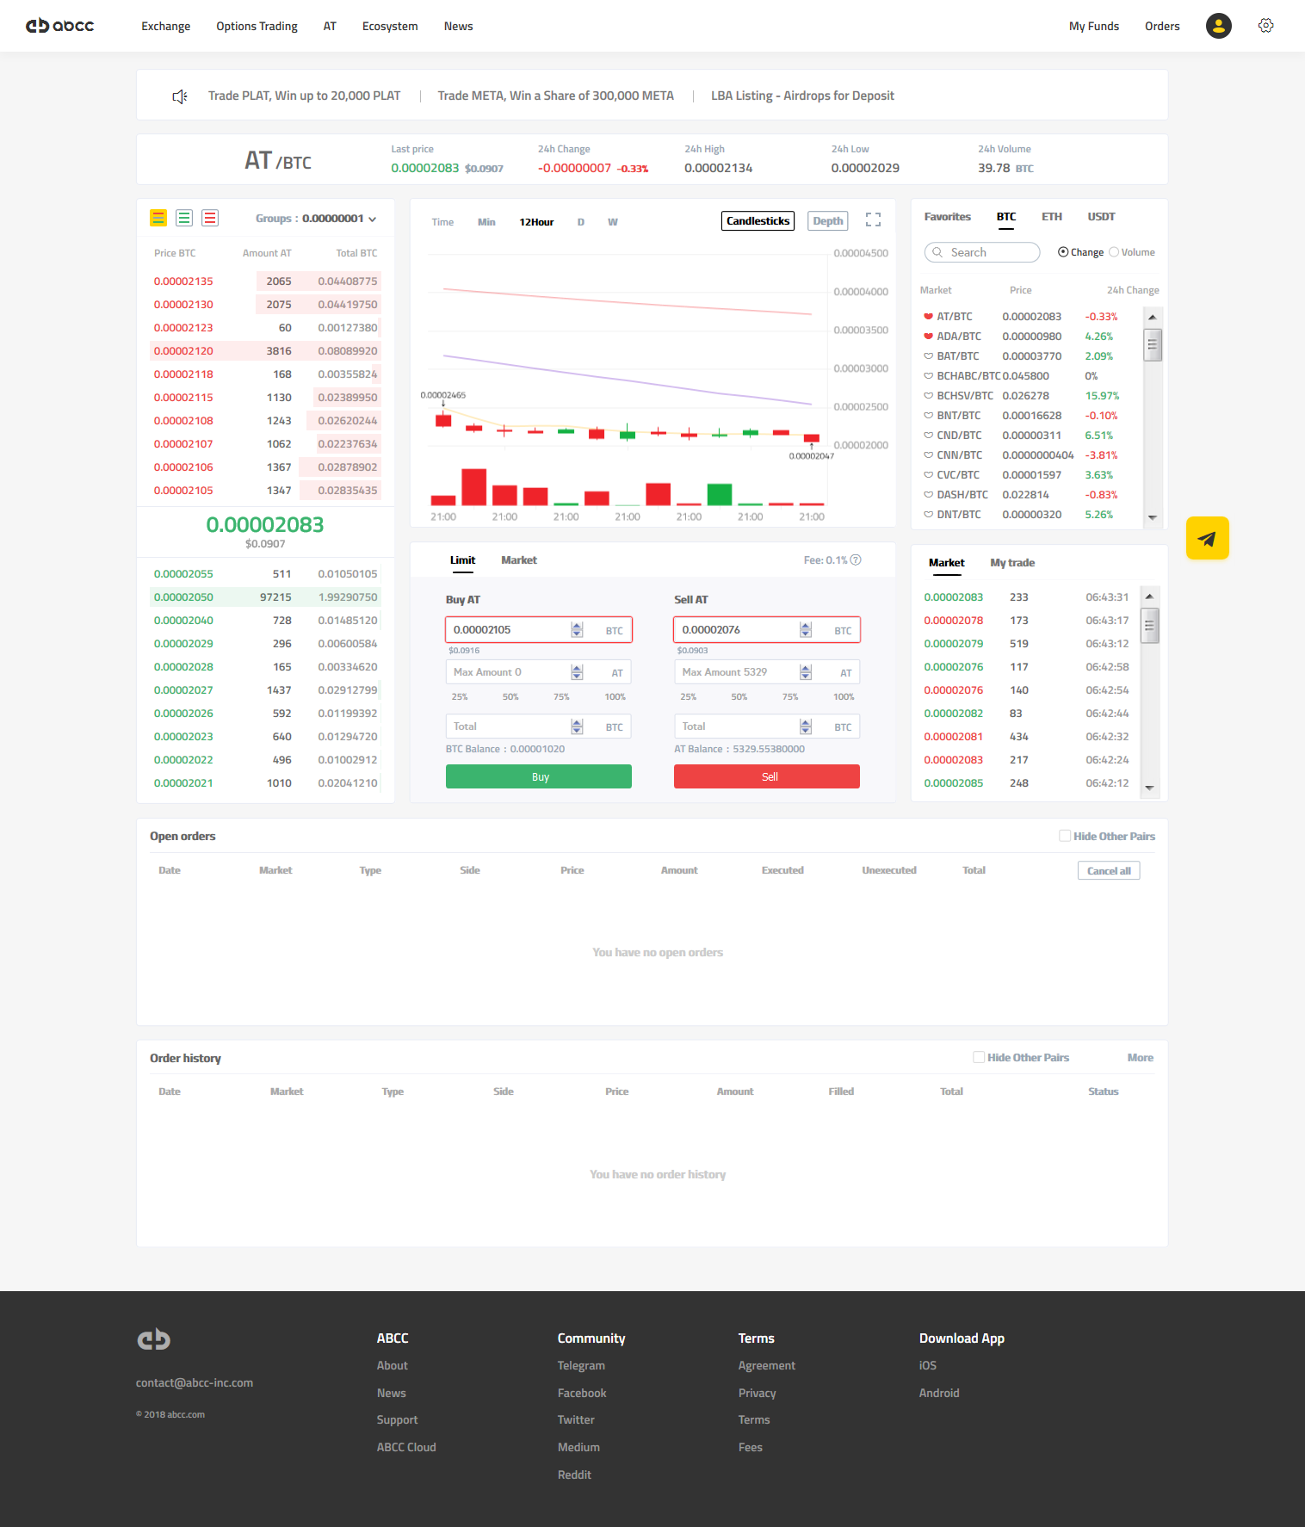
Task: Click the yellow Telegram paper plane button
Action: pyautogui.click(x=1207, y=538)
